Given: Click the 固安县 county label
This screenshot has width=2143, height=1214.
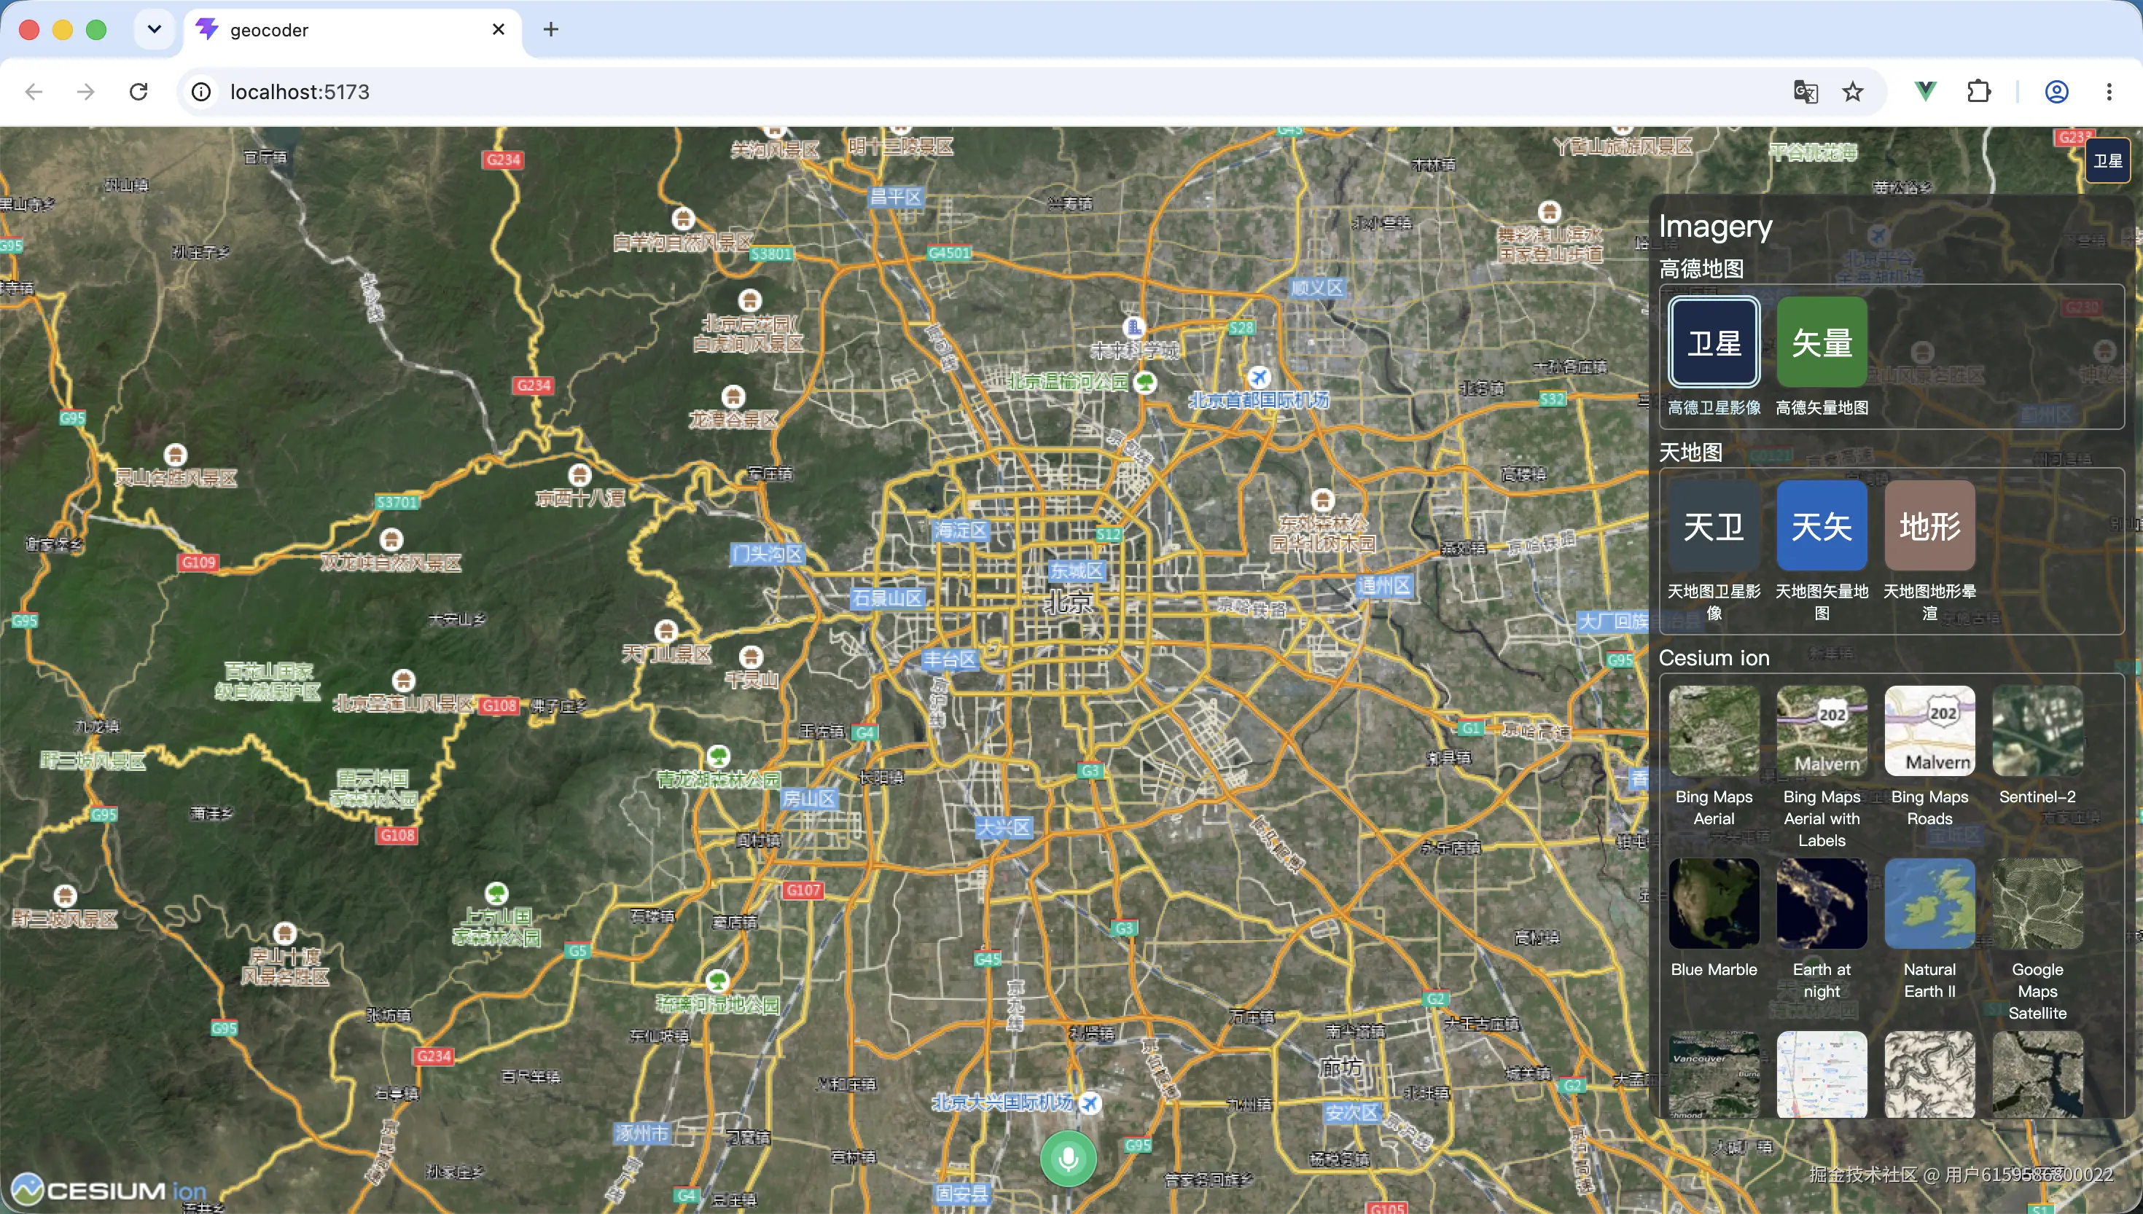Looking at the screenshot, I should pyautogui.click(x=961, y=1193).
